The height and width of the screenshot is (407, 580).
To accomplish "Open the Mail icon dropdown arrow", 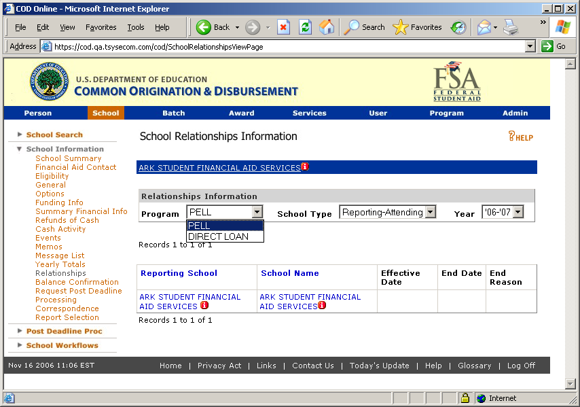I will [495, 27].
